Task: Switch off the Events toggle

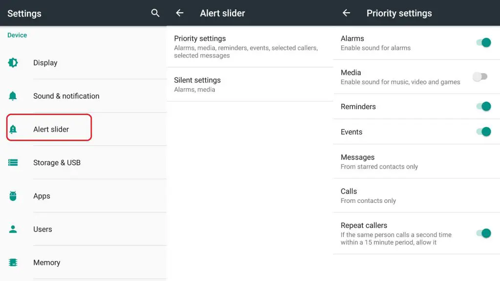Action: point(483,132)
